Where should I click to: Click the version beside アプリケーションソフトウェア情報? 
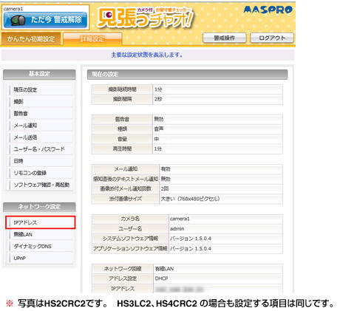[x=191, y=249]
